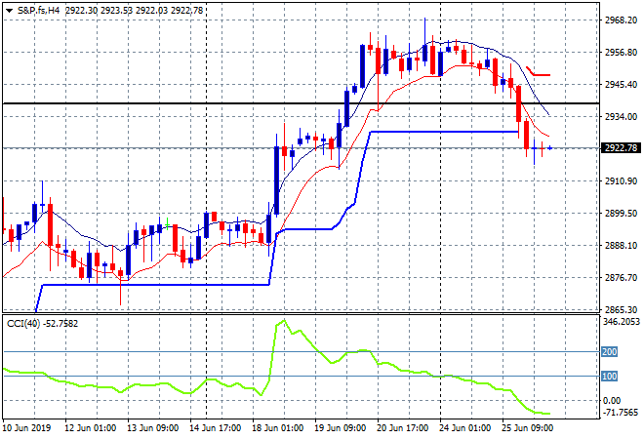
Task: Click the 12 Jun 01:00 time label
Action: click(x=91, y=428)
